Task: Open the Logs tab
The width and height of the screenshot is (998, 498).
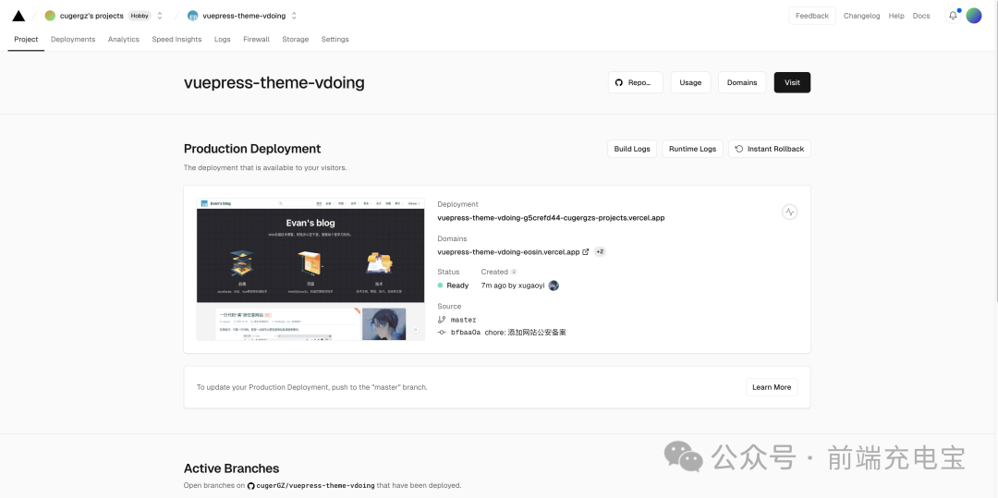Action: pyautogui.click(x=222, y=40)
